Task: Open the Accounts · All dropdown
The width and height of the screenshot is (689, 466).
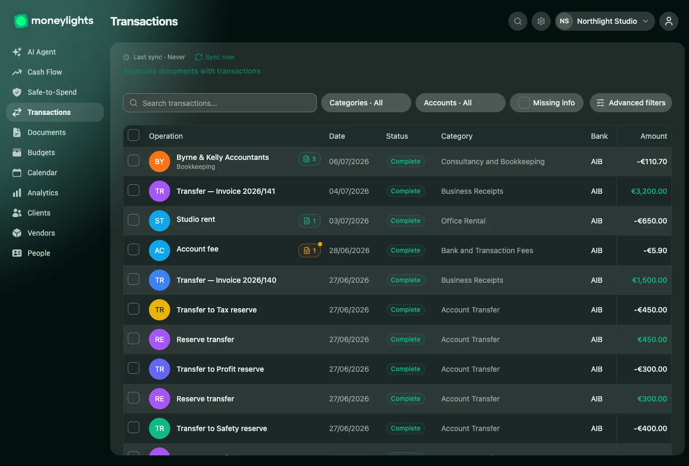Action: (461, 103)
